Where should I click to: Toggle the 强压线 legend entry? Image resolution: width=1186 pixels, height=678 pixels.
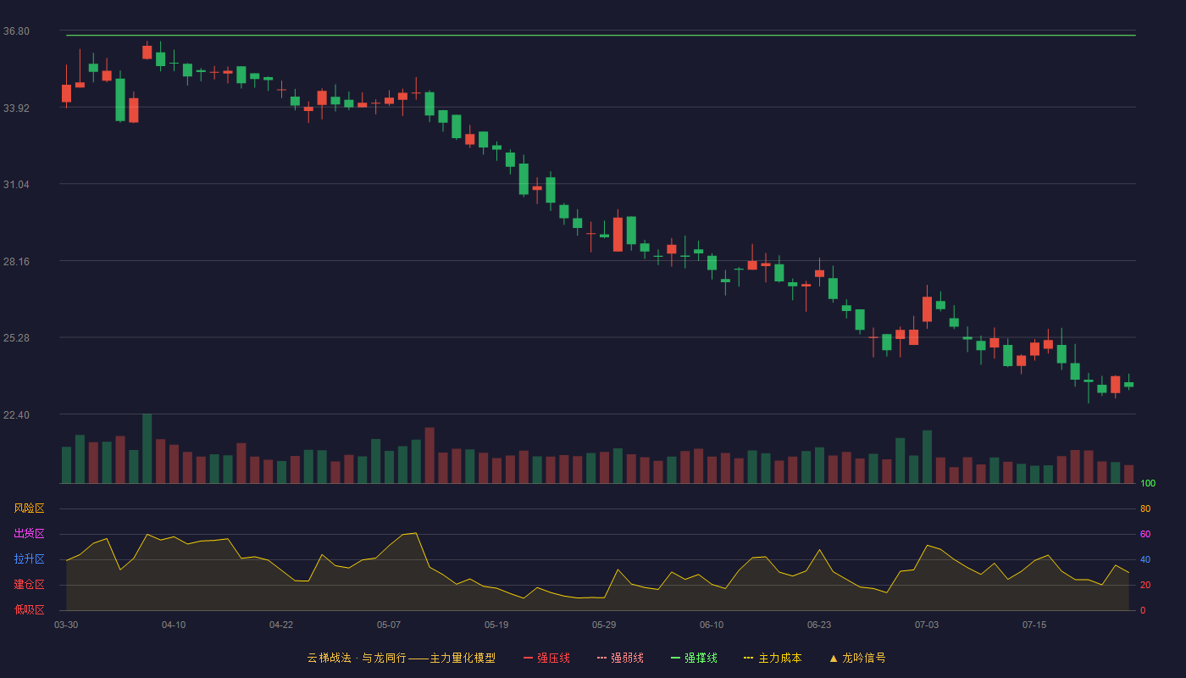546,658
